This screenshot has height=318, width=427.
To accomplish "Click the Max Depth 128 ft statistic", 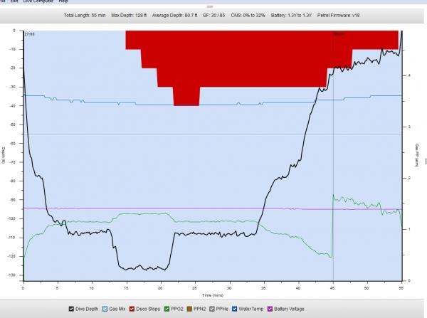I will click(x=129, y=15).
